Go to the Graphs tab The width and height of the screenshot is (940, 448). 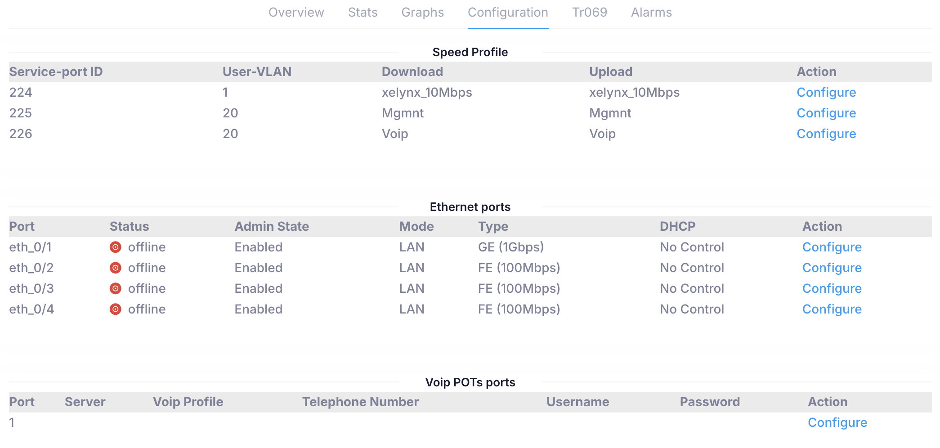coord(422,12)
